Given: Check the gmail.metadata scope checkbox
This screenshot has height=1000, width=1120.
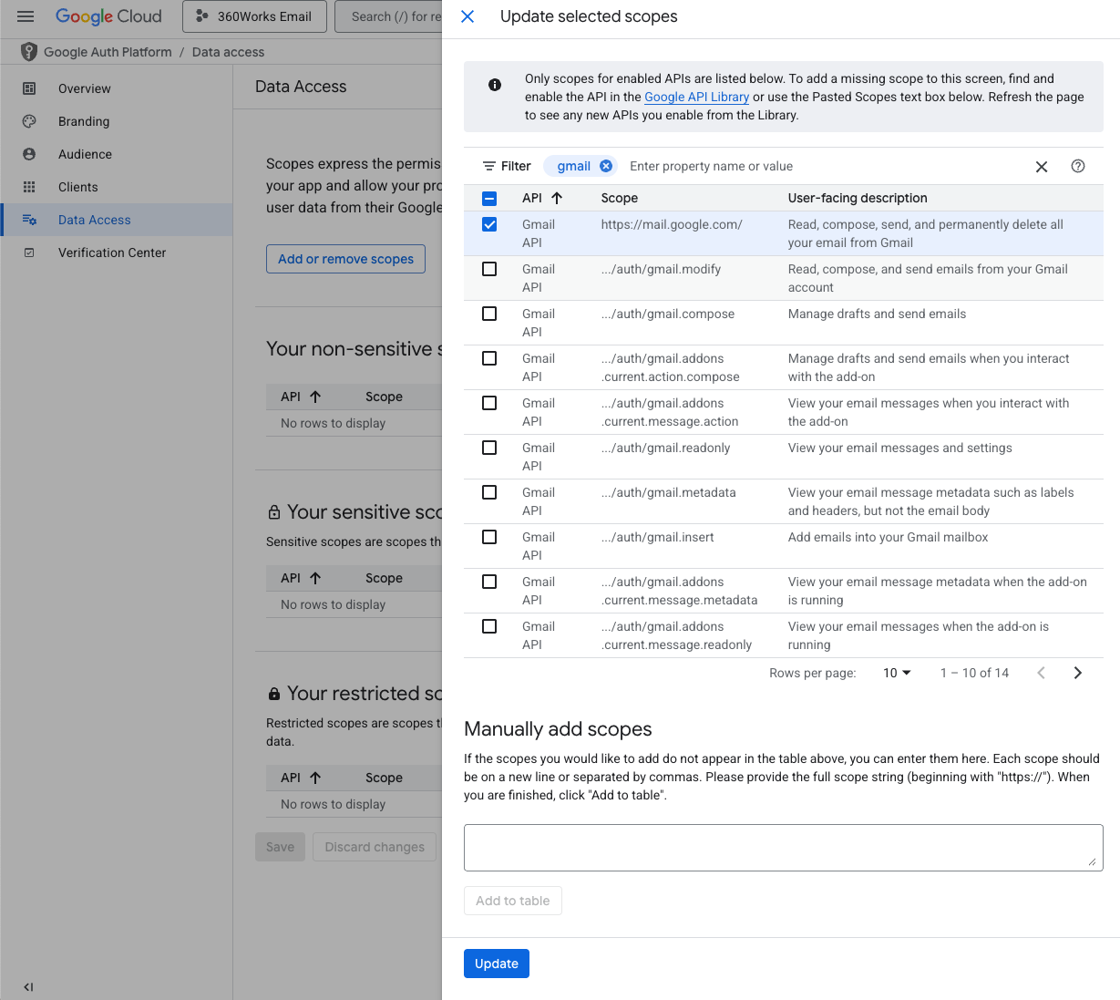Looking at the screenshot, I should [489, 492].
